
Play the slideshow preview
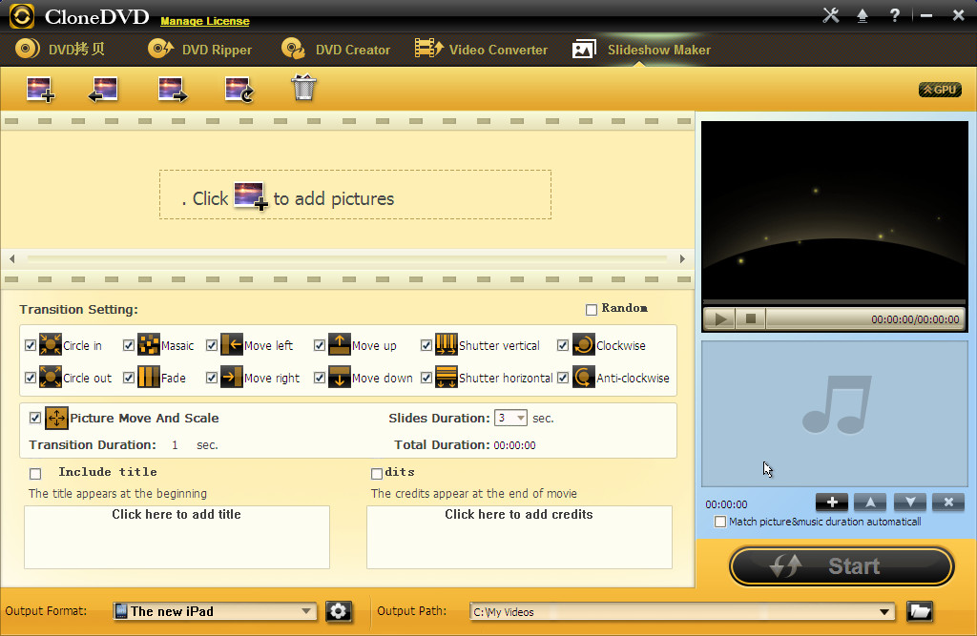tap(720, 319)
